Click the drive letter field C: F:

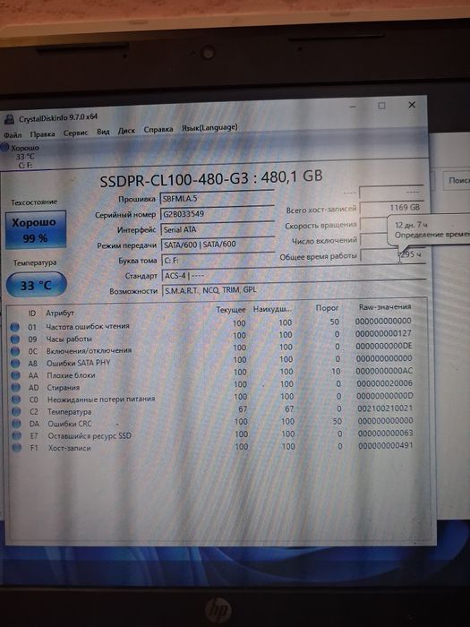pos(218,261)
